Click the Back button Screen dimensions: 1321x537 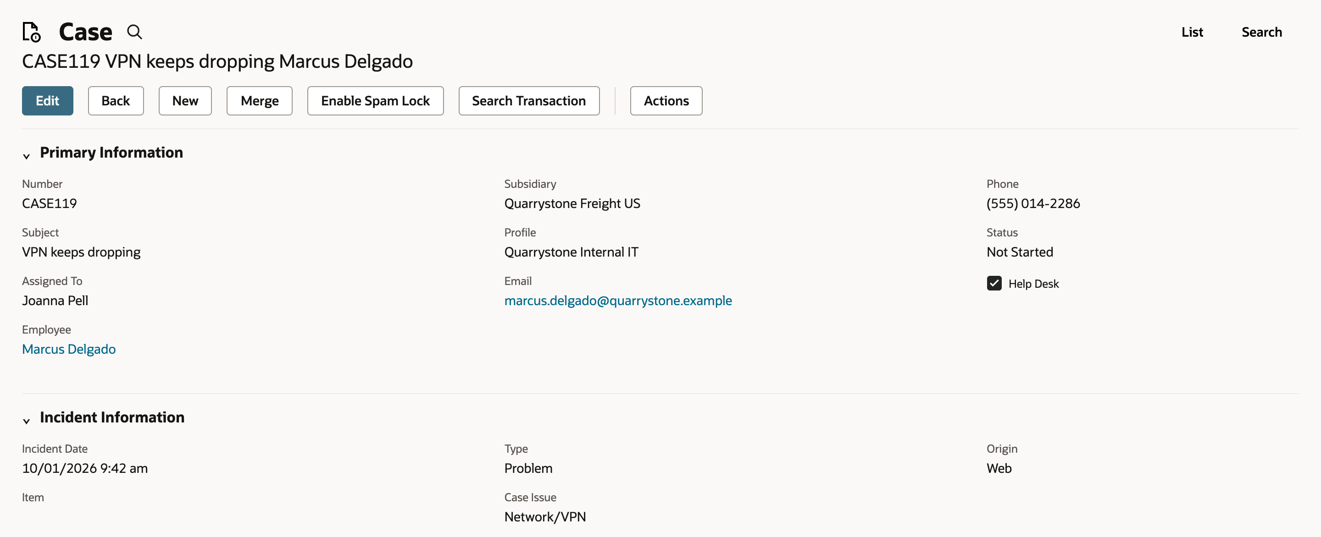(x=116, y=101)
